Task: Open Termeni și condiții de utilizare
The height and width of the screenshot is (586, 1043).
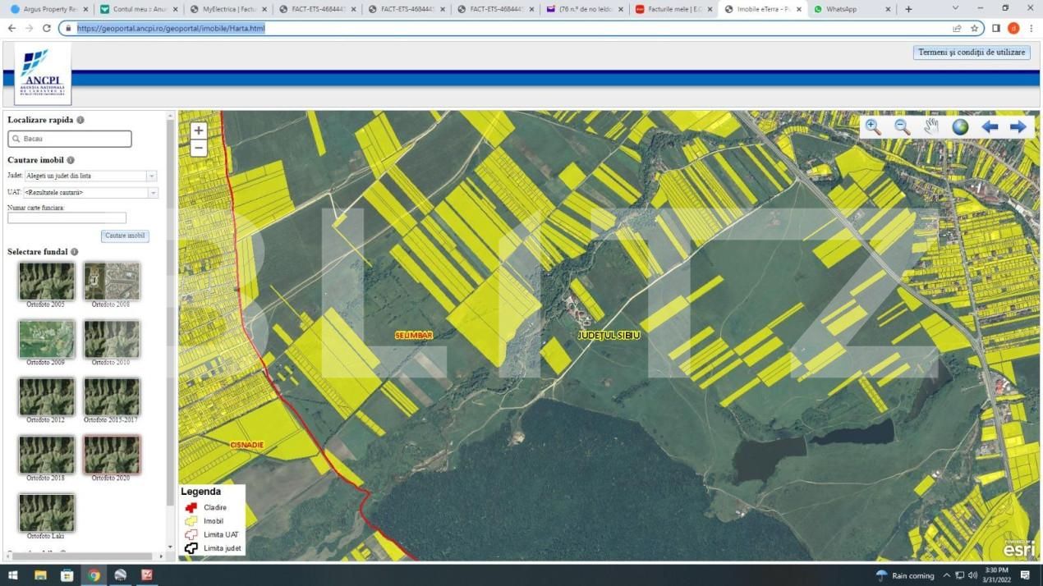Action: (972, 53)
